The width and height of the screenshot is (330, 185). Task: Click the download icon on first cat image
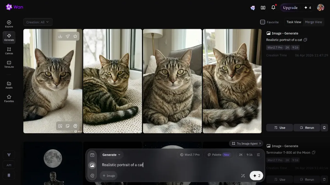pos(60,36)
